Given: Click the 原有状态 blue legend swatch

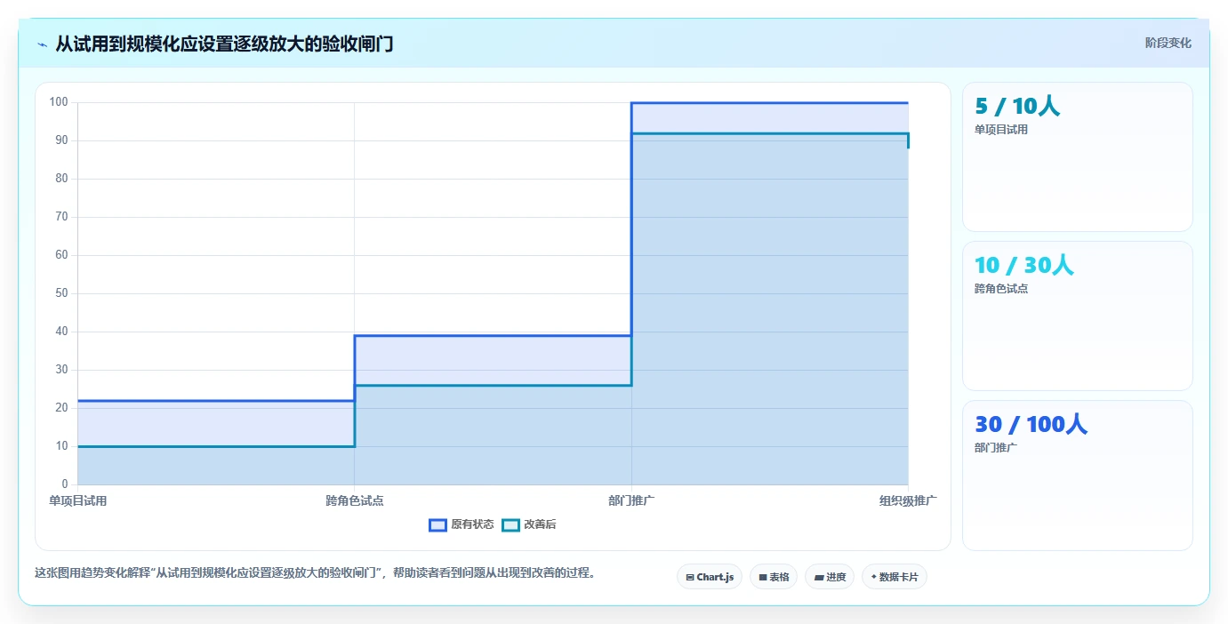Looking at the screenshot, I should pos(437,524).
